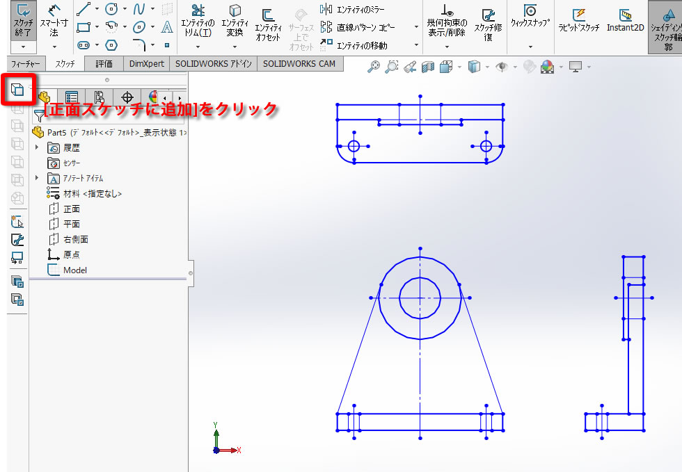This screenshot has height=472, width=682.
Task: Click エンティティ変換 convert entities tool
Action: pyautogui.click(x=235, y=20)
